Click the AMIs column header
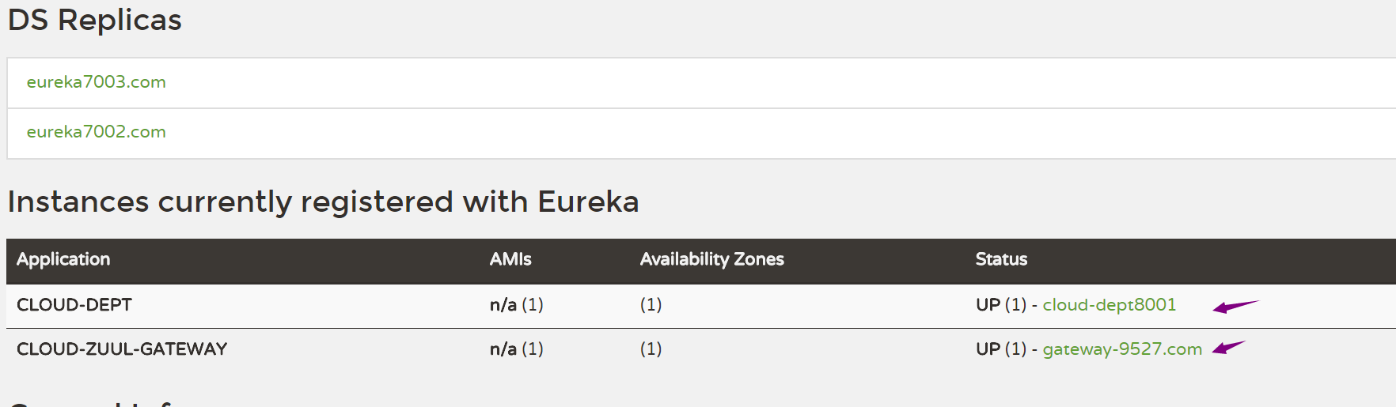This screenshot has height=407, width=1396. [510, 259]
